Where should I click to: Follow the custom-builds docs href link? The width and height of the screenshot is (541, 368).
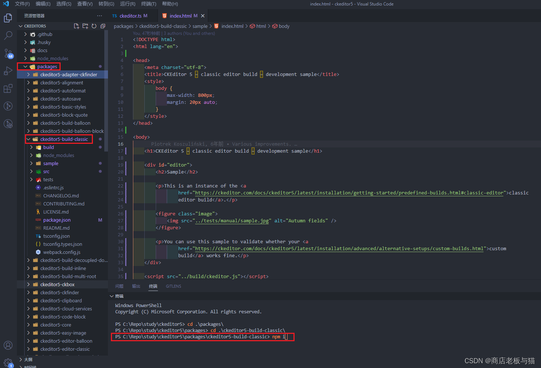click(x=339, y=248)
